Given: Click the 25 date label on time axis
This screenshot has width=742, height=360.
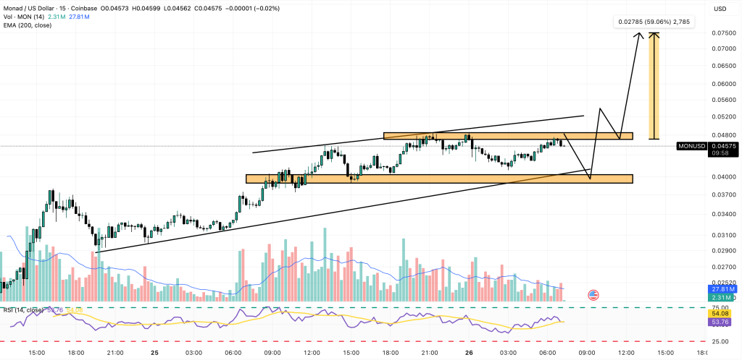Looking at the screenshot, I should 154,353.
